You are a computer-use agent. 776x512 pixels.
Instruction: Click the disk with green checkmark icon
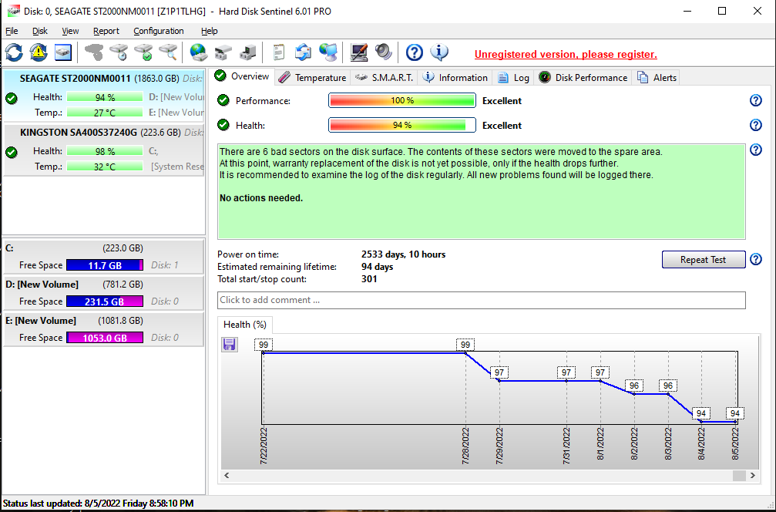[143, 52]
